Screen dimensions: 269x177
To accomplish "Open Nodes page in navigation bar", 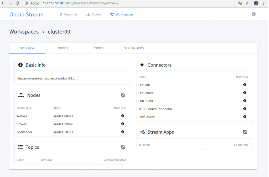I will [x=94, y=14].
